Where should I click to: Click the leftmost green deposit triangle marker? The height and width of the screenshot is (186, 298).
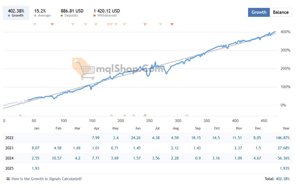[20, 115]
